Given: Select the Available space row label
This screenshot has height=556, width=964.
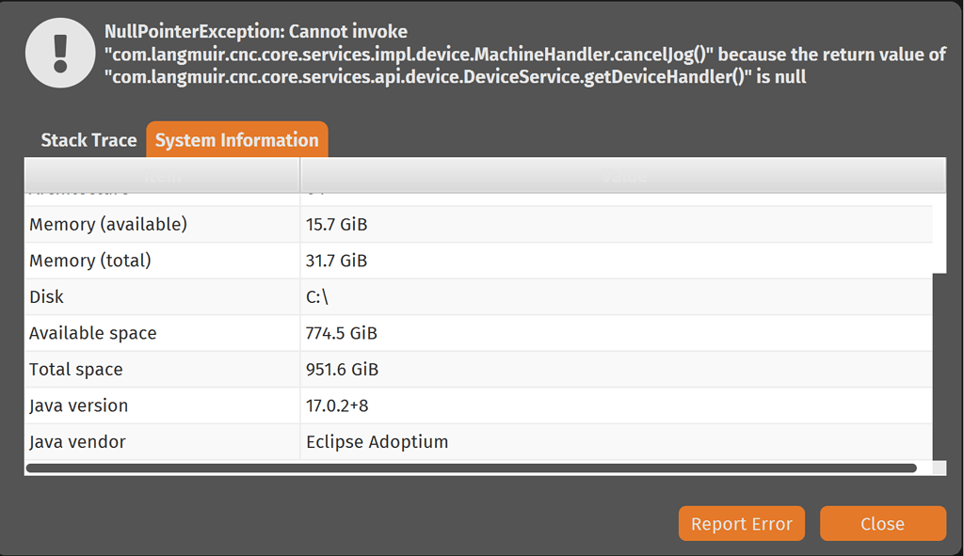Looking at the screenshot, I should (x=93, y=333).
